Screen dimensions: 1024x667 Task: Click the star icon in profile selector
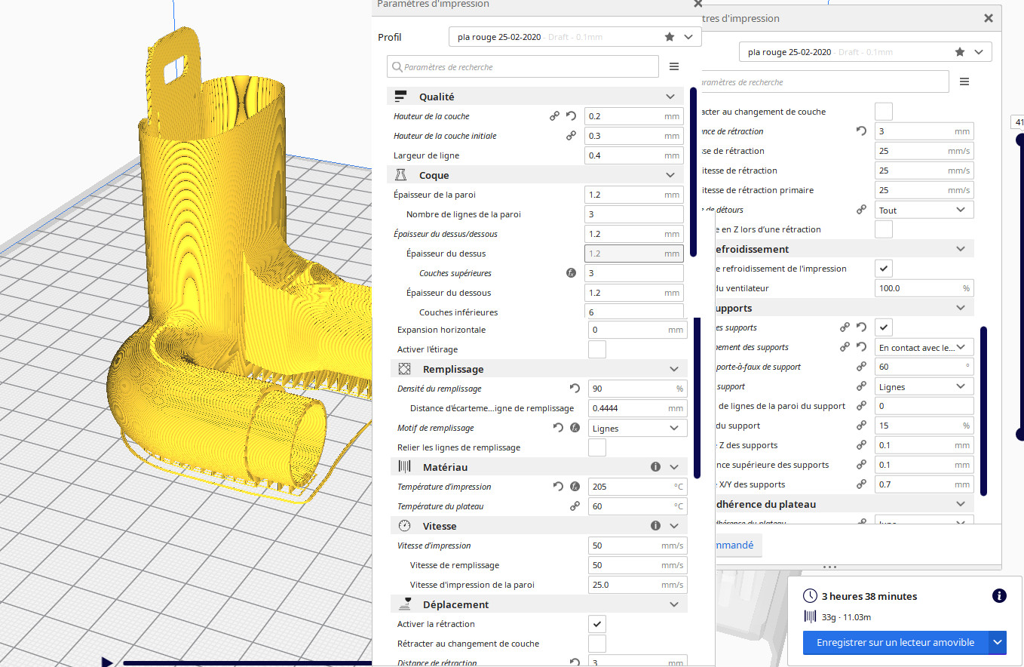coord(670,37)
